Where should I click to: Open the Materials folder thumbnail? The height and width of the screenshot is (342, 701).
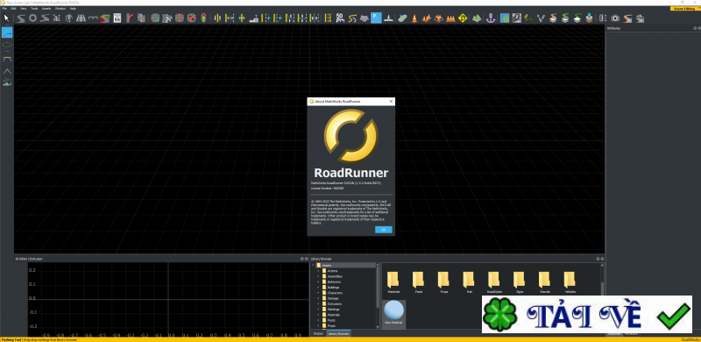point(393,282)
